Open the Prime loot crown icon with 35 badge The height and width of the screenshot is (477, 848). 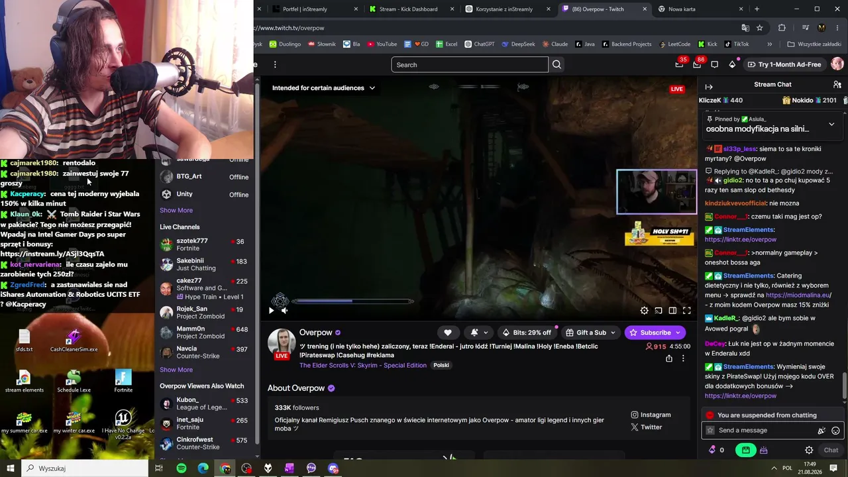point(680,64)
